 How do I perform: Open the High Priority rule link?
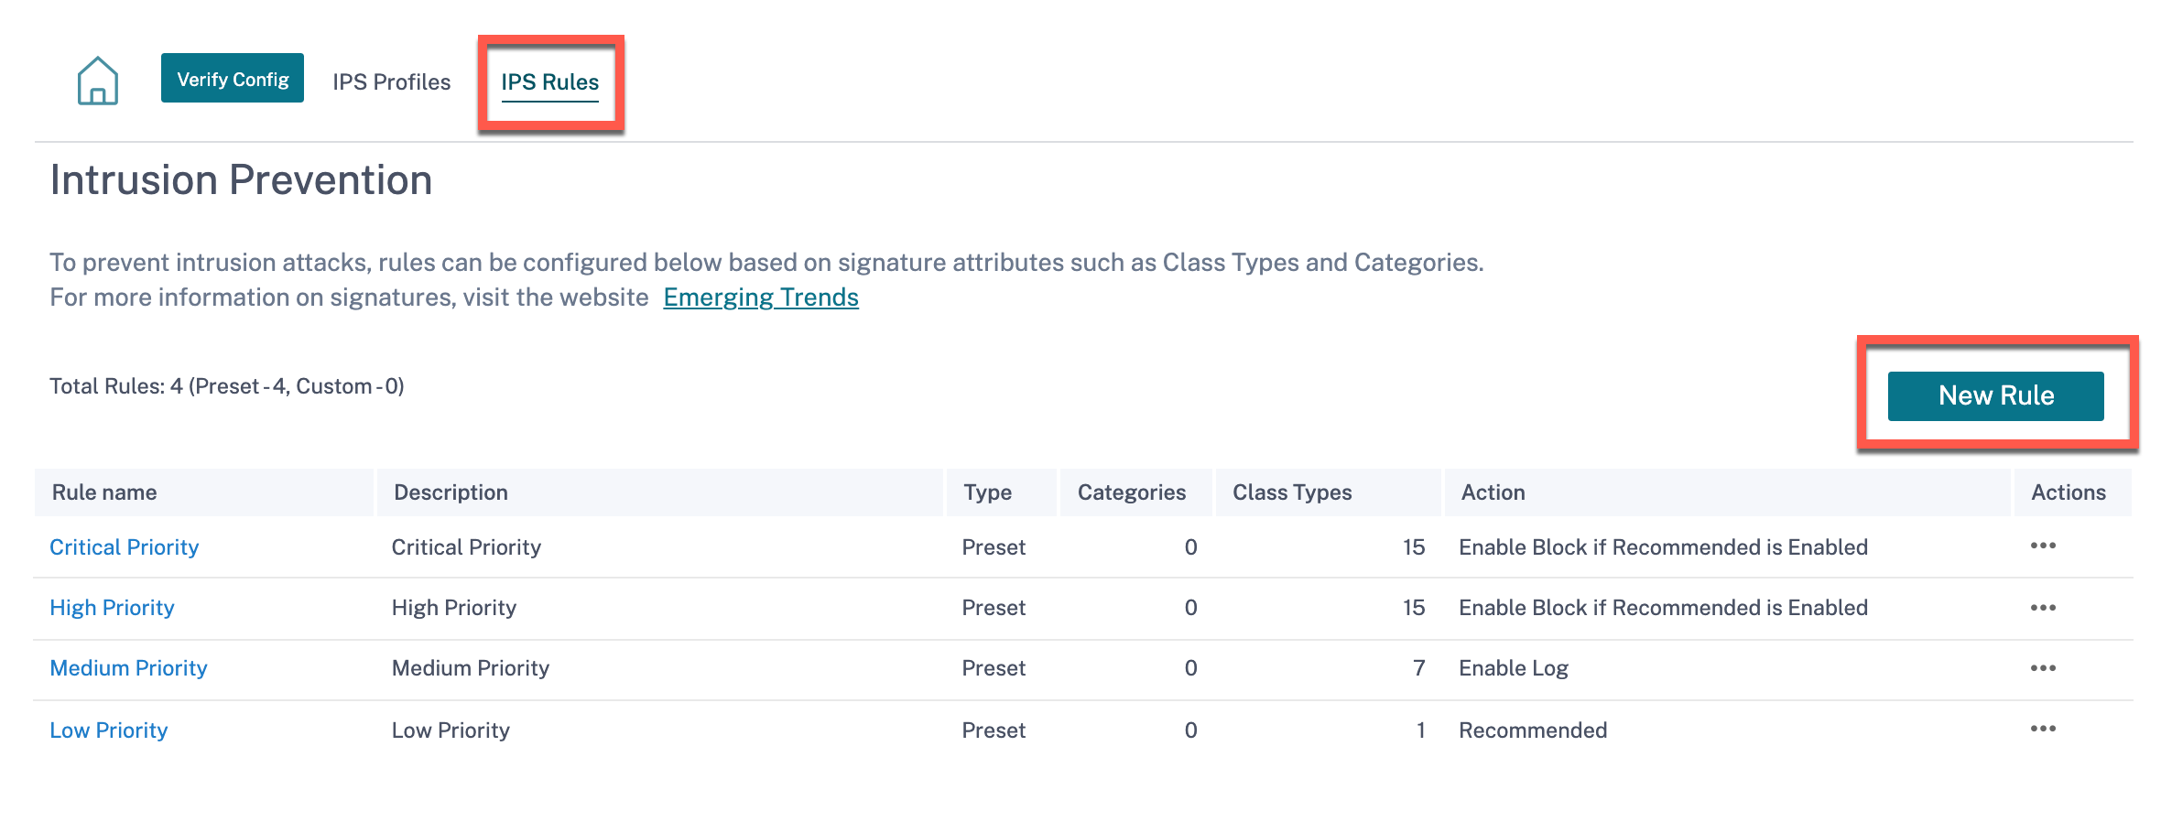tap(112, 608)
